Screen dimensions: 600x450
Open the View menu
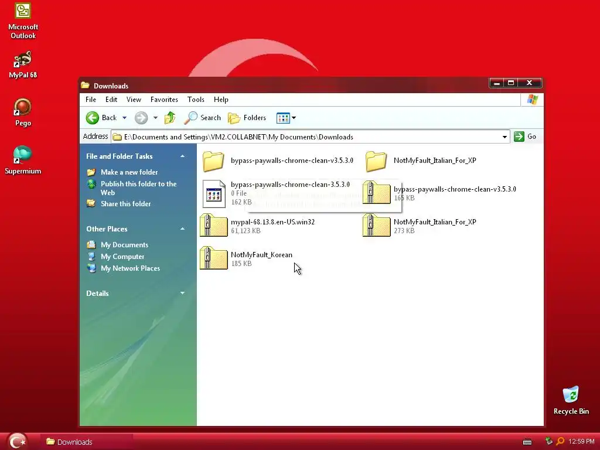(x=134, y=100)
